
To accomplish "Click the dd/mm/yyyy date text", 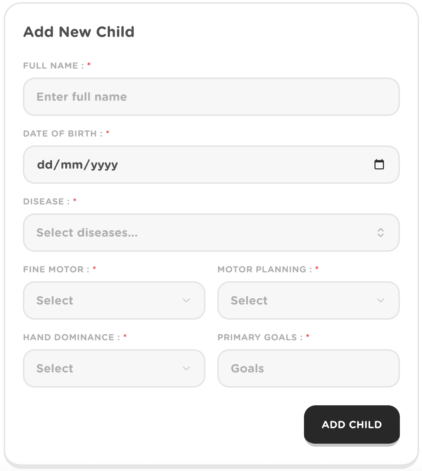I will point(77,165).
